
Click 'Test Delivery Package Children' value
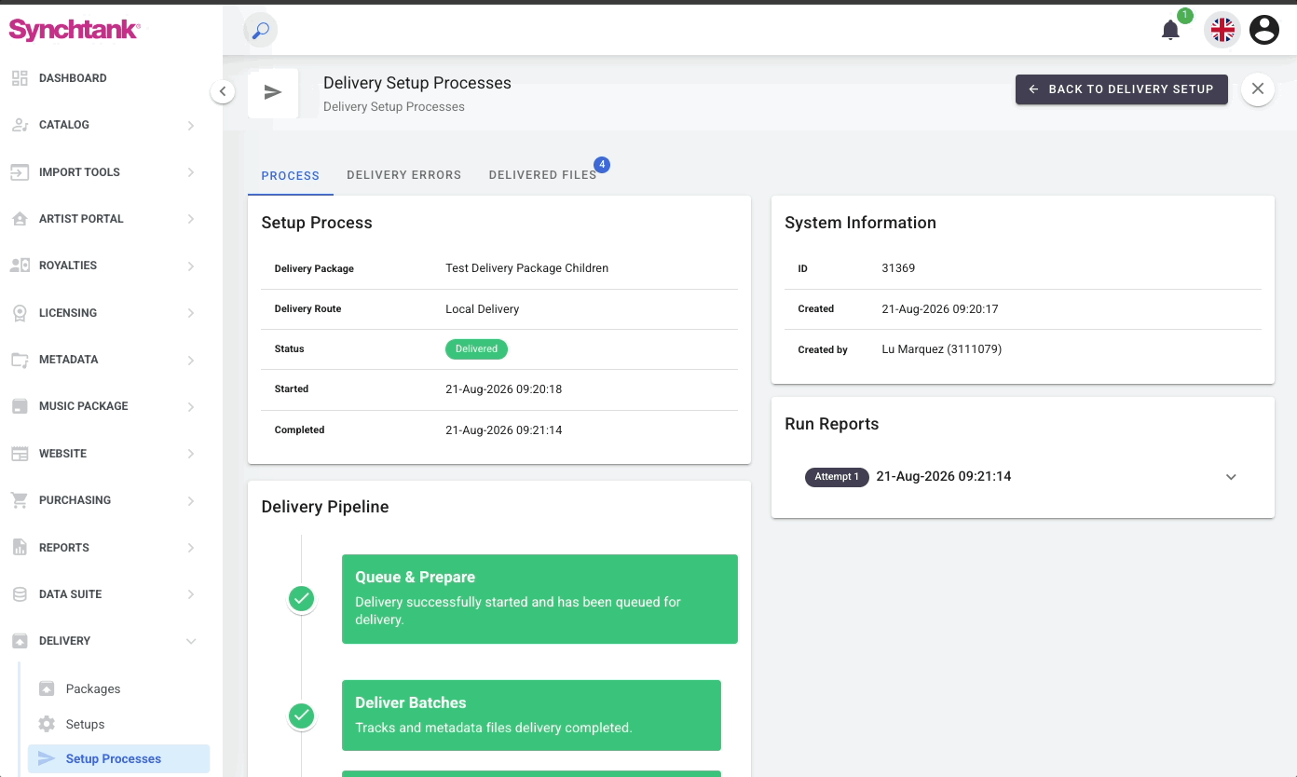(x=527, y=268)
